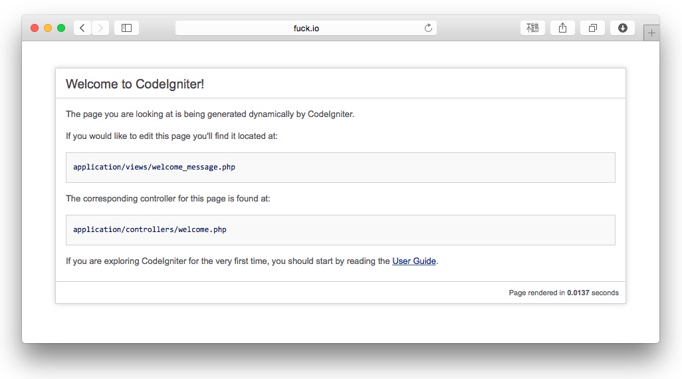
Task: Minimize the window with yellow button
Action: pos(48,28)
